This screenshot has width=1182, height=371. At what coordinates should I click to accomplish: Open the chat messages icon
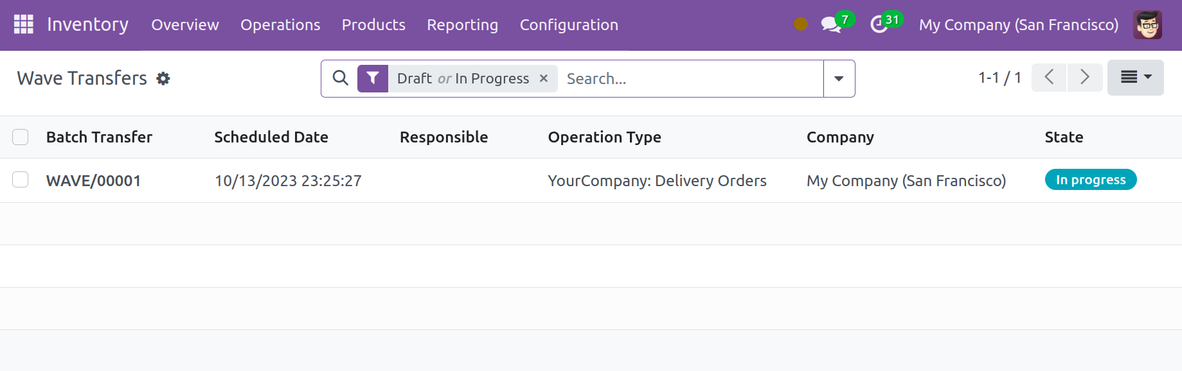point(830,25)
